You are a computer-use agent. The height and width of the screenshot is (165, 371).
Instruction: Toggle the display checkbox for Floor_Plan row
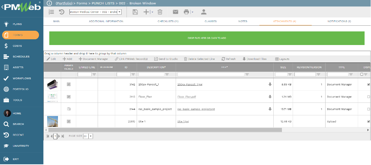tap(368, 97)
